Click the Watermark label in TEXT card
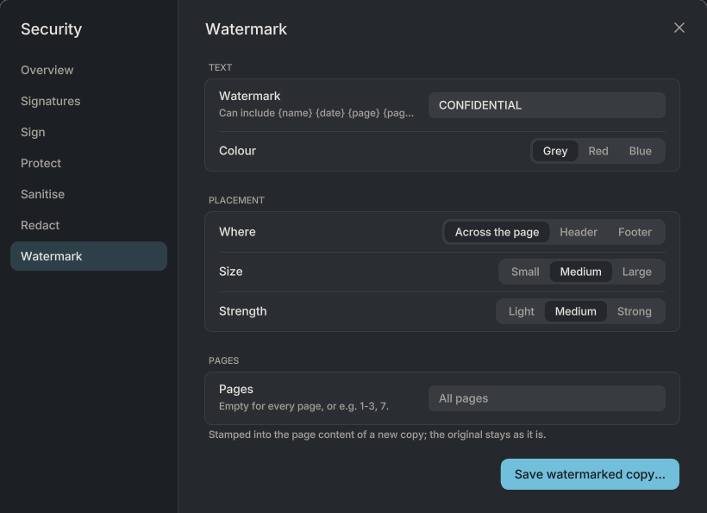This screenshot has width=707, height=513. click(249, 96)
